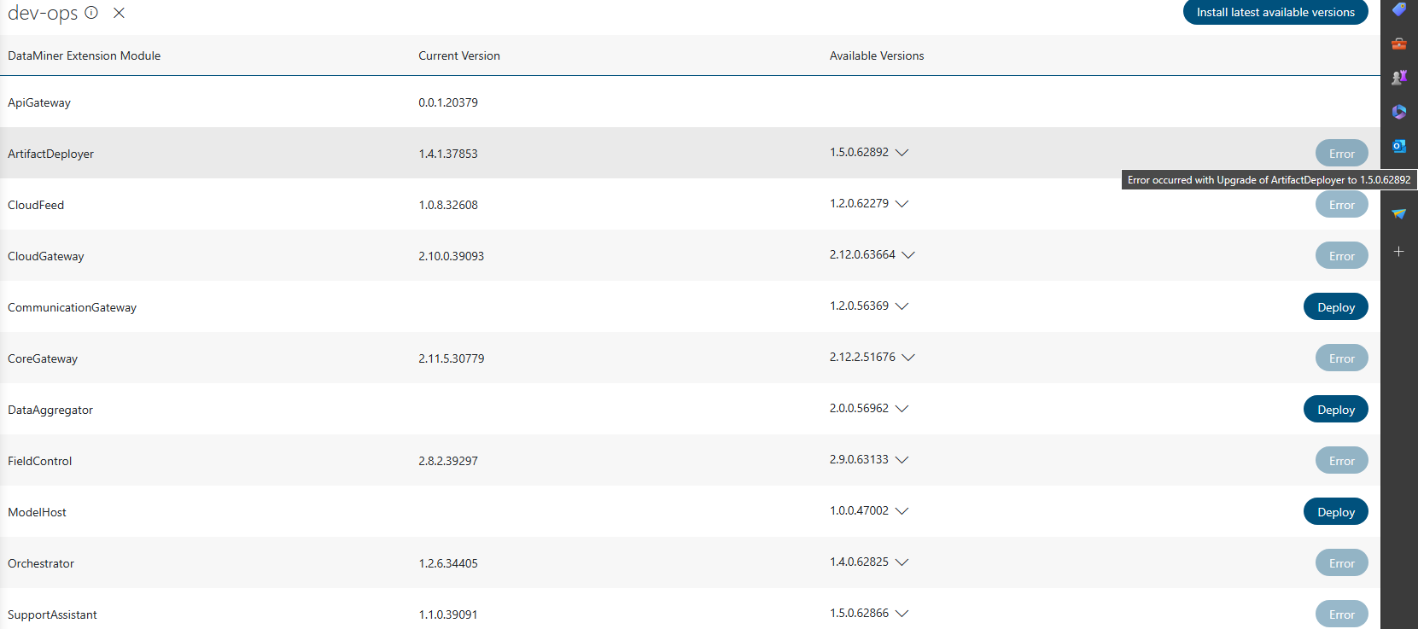
Task: Close the dev-ops panel with the X
Action: (120, 13)
